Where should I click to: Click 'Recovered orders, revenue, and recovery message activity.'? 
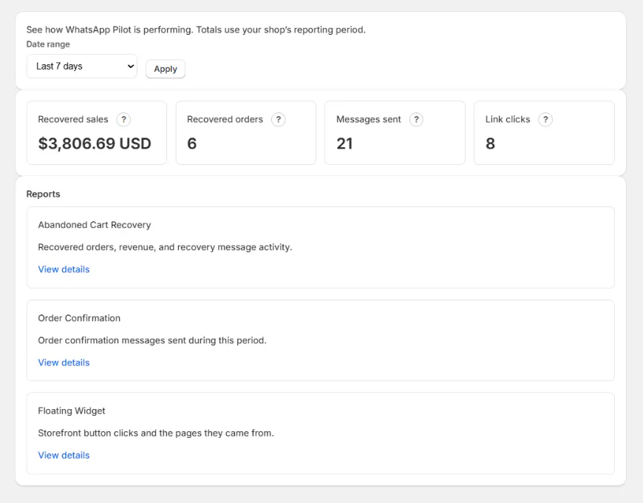(165, 247)
